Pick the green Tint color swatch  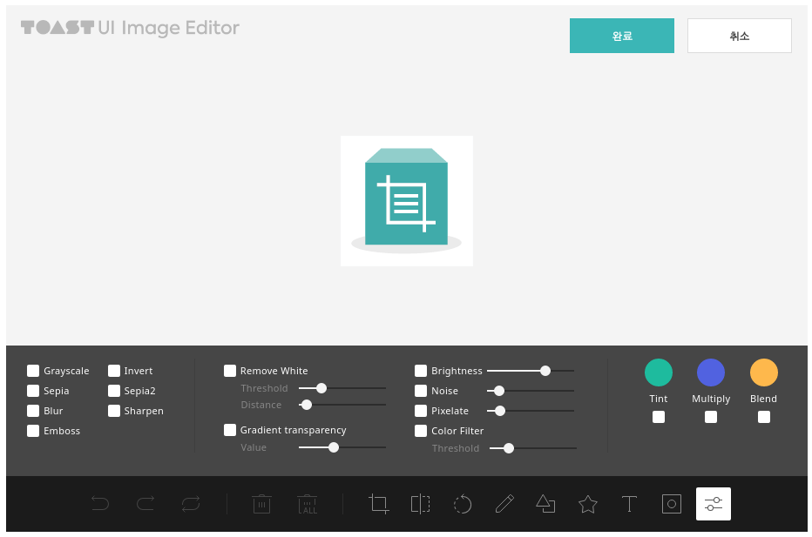pyautogui.click(x=659, y=373)
